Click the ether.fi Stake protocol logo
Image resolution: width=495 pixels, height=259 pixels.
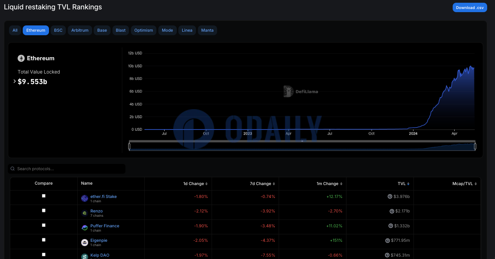tap(85, 198)
